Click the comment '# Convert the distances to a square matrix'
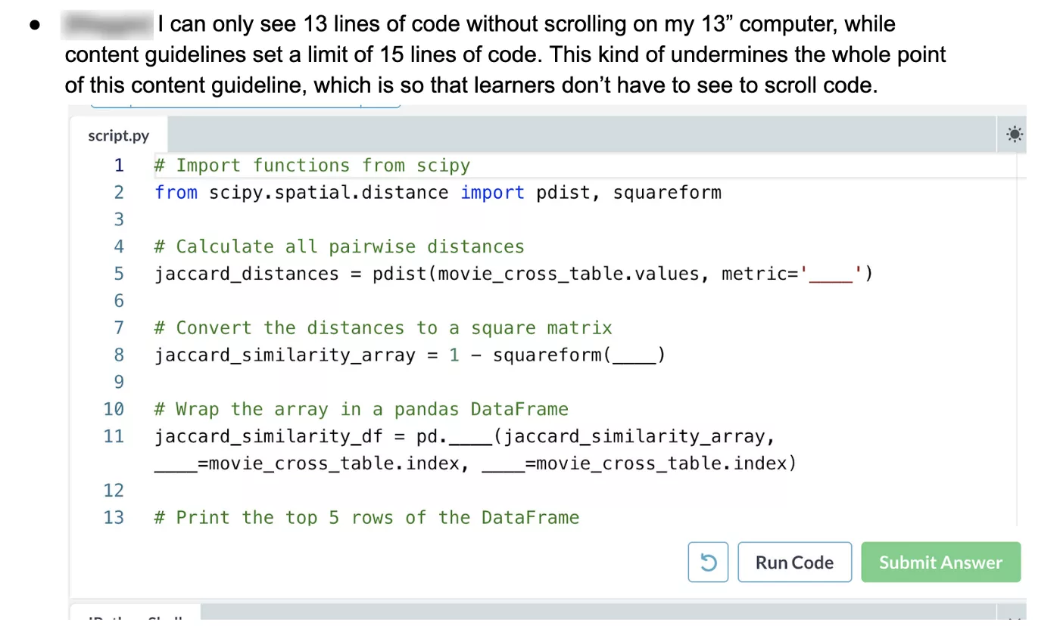Screen dimensions: 1060x626 383,328
